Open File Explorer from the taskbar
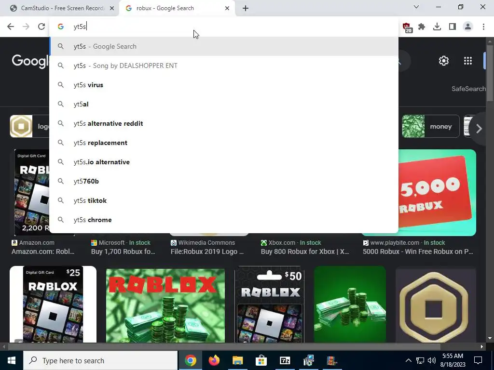This screenshot has height=370, width=494. pos(237,360)
